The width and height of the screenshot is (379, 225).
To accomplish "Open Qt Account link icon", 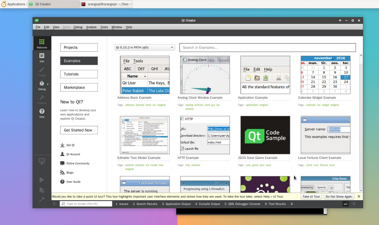I will [x=62, y=154].
